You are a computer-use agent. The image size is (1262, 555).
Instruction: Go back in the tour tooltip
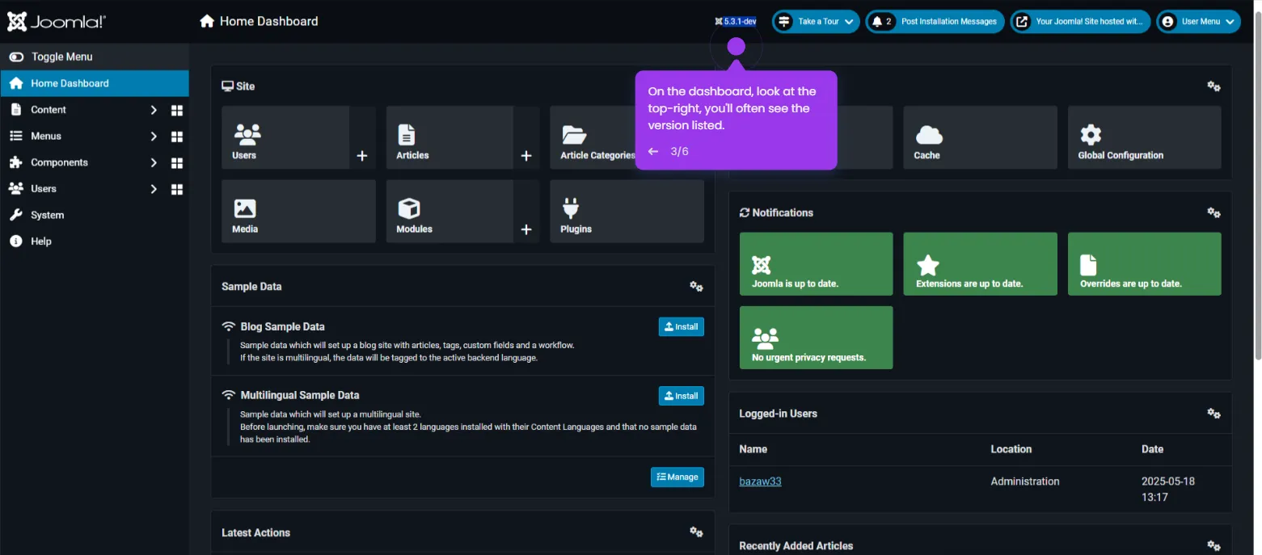[x=653, y=152]
